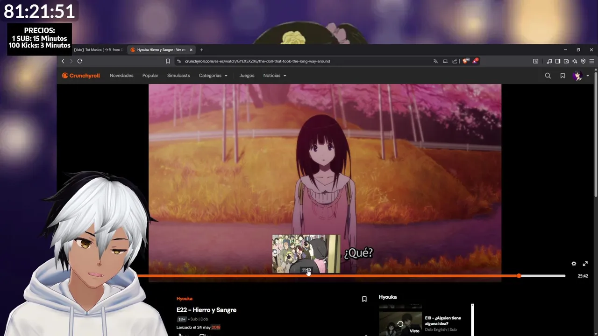Image resolution: width=598 pixels, height=336 pixels.
Task: Open E19 ¿Alguien tiene alguna idea? episode title
Action: (x=443, y=321)
